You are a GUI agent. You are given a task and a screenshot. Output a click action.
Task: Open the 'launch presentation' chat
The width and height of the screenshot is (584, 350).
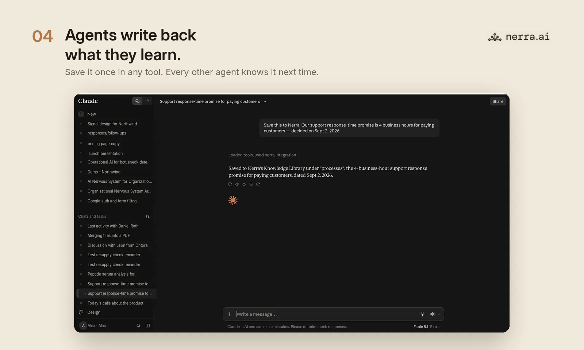[105, 153]
